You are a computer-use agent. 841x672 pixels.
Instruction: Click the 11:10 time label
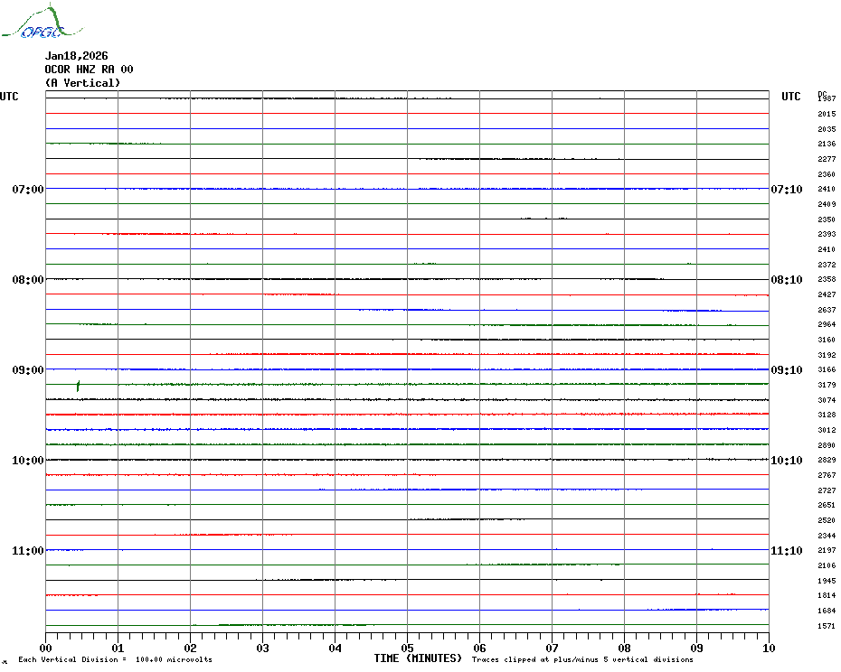[787, 551]
